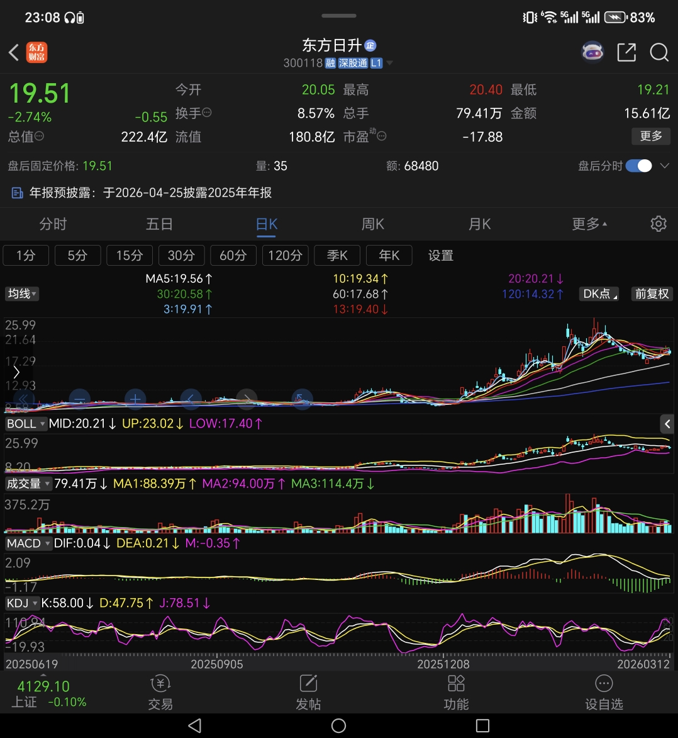Open the search magnifier icon

[659, 52]
